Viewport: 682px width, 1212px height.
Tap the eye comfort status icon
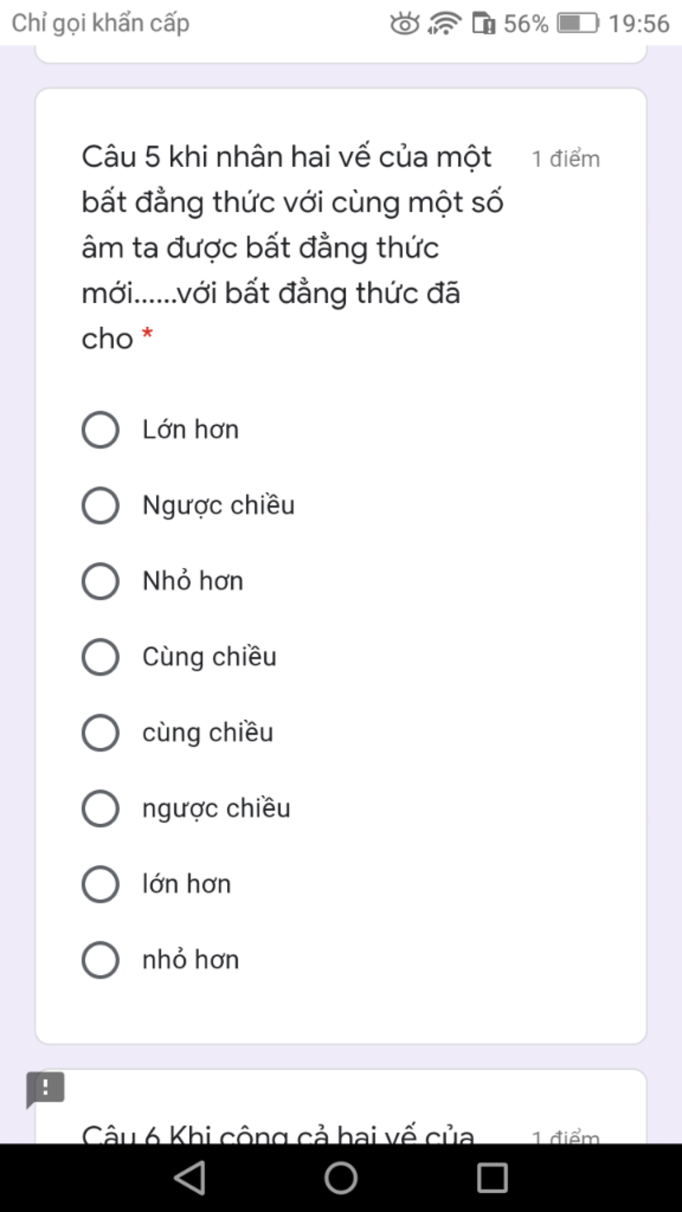coord(404,24)
